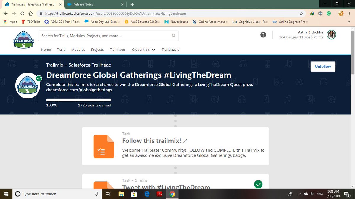Image resolution: width=355 pixels, height=199 pixels.
Task: Open the help question mark icon
Action: click(x=263, y=35)
